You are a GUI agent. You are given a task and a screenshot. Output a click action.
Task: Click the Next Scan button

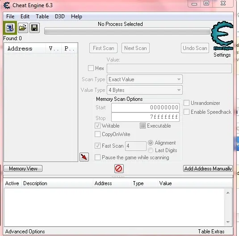coord(135,48)
